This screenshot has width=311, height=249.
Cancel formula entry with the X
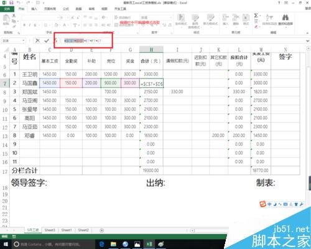point(37,40)
